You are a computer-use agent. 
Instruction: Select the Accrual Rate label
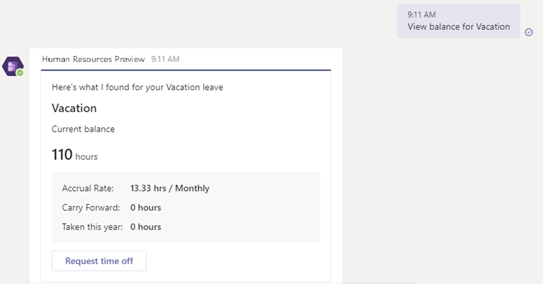(x=88, y=188)
